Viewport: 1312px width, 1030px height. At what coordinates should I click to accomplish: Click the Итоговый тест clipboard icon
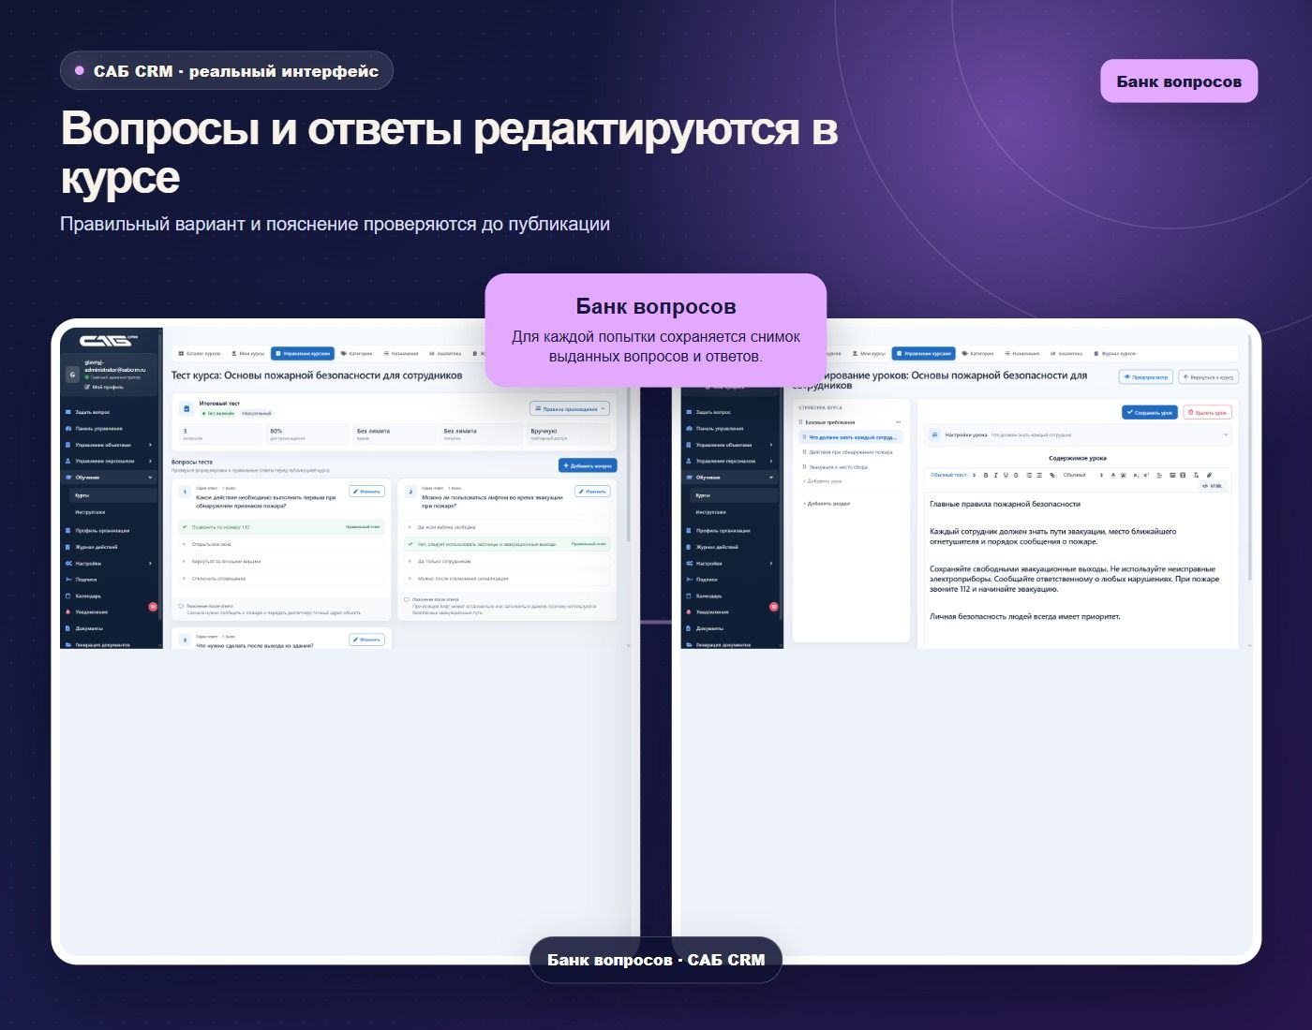[186, 408]
